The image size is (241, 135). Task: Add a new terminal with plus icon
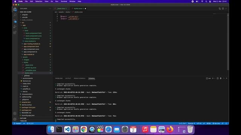(x=213, y=78)
